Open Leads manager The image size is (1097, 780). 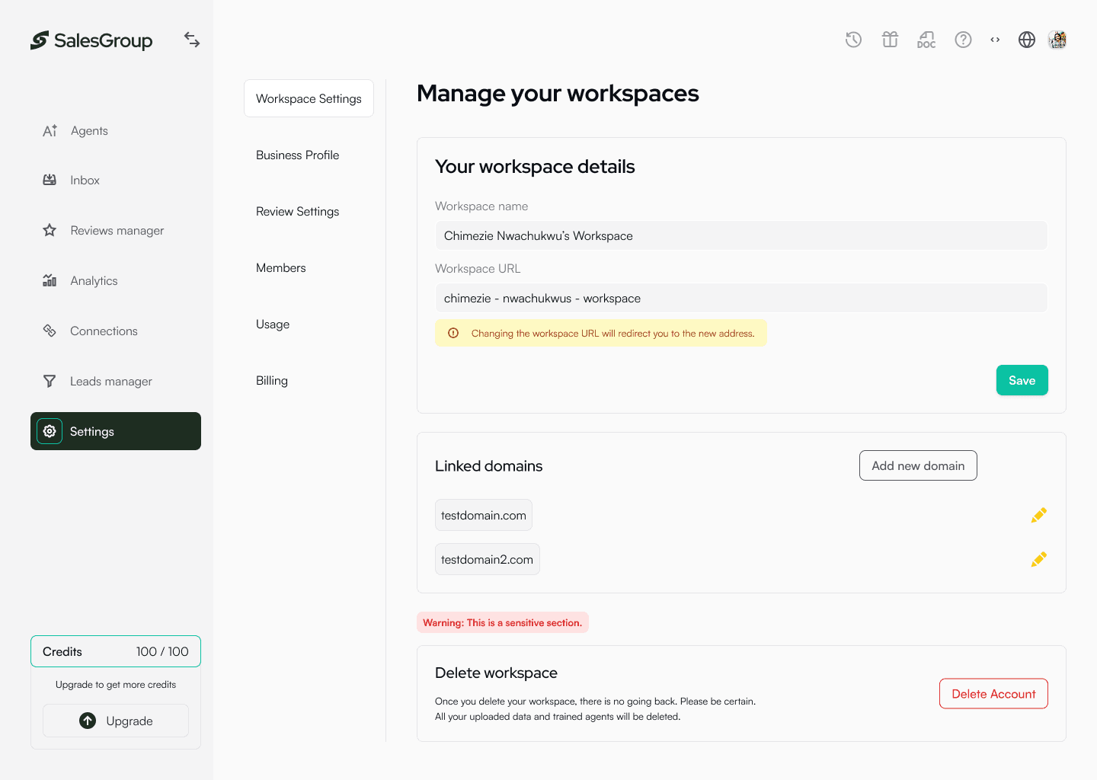pyautogui.click(x=116, y=381)
